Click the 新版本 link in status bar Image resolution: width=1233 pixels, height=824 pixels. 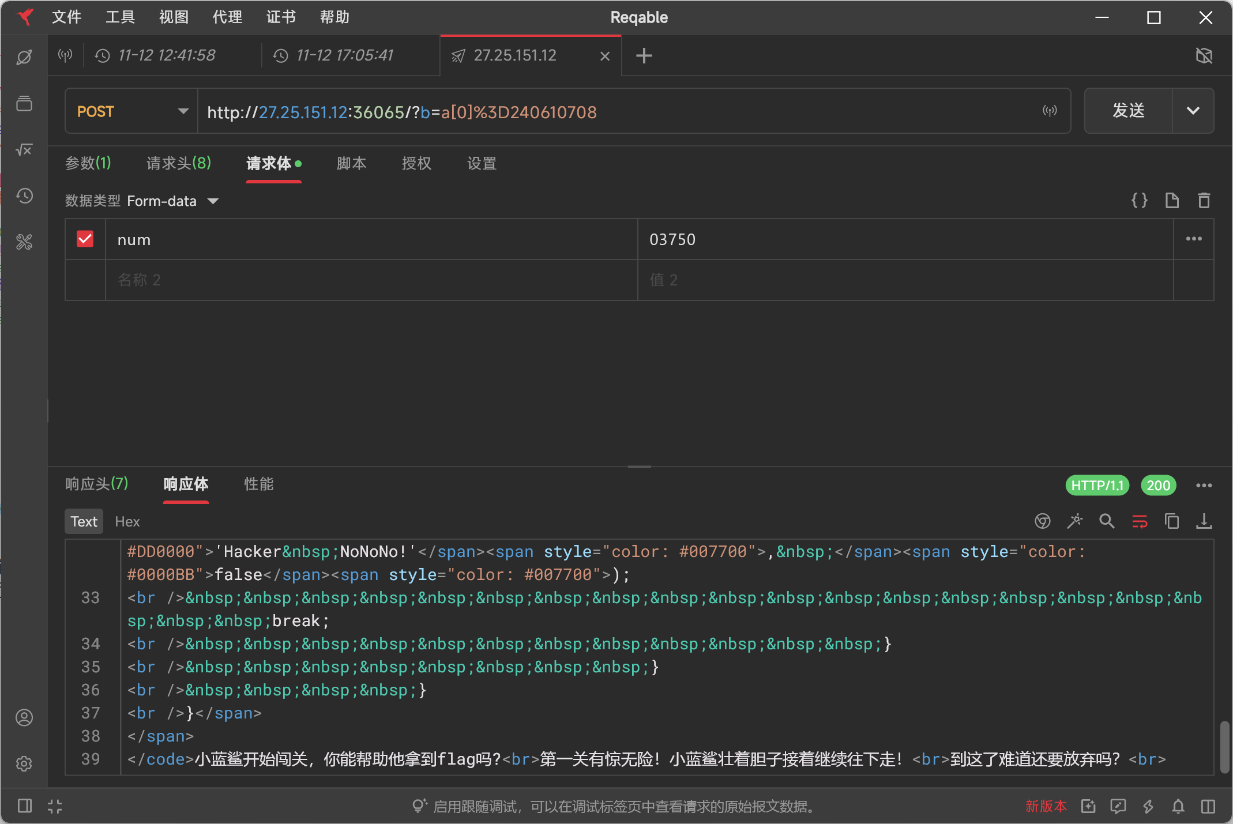click(1046, 806)
